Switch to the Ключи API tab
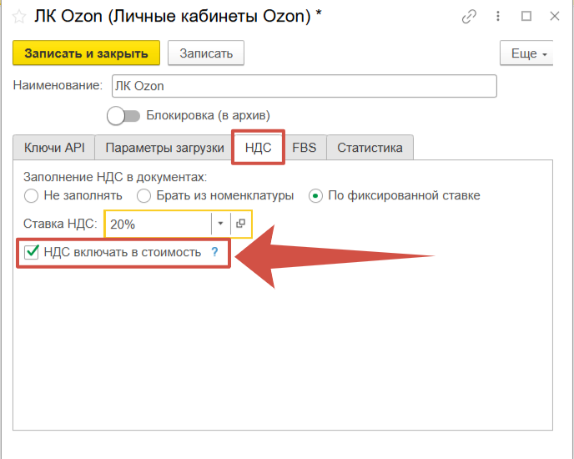The width and height of the screenshot is (574, 459). point(54,148)
